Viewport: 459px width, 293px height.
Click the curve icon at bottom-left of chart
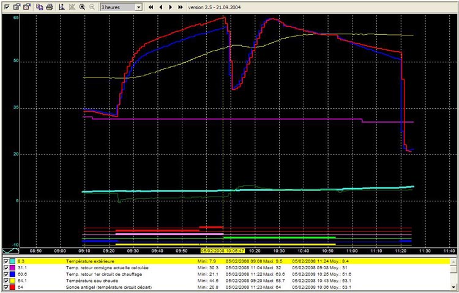pyautogui.click(x=11, y=250)
